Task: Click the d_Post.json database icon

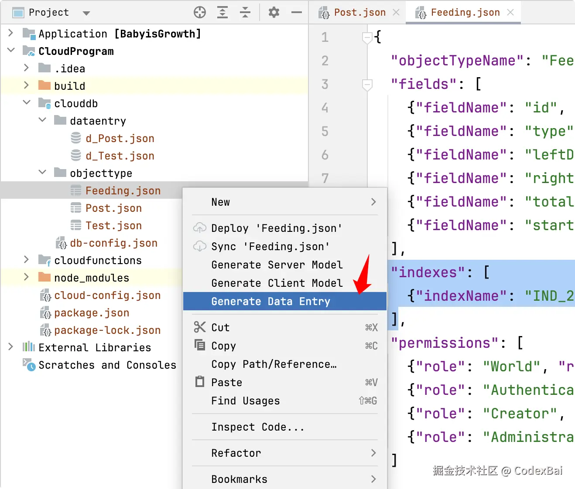Action: point(76,138)
